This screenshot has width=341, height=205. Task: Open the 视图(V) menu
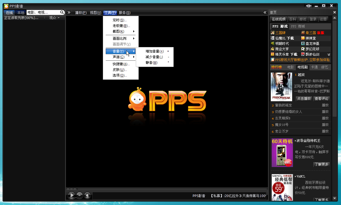pyautogui.click(x=95, y=12)
